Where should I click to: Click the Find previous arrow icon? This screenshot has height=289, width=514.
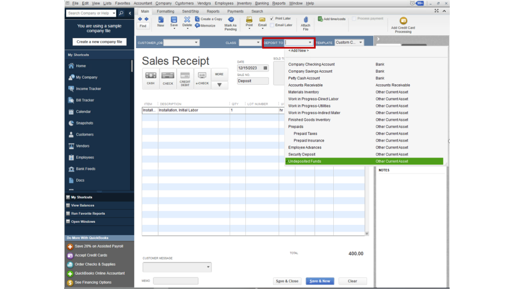pos(140,19)
